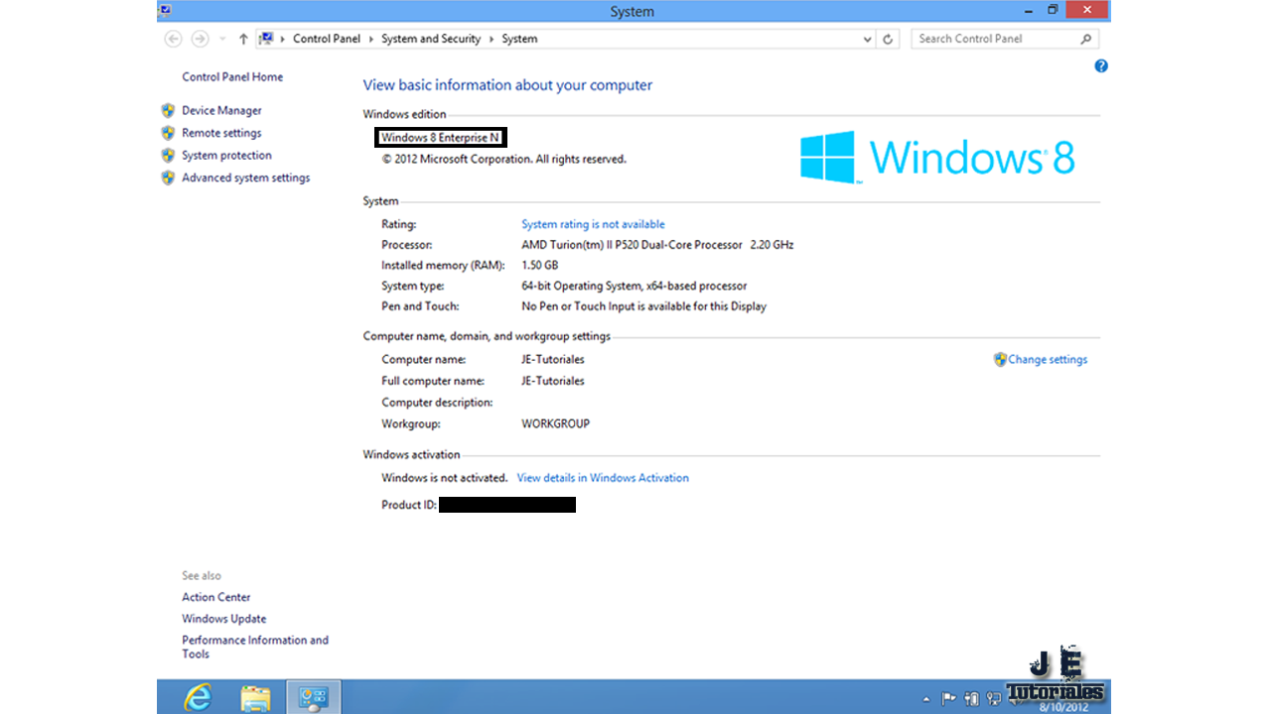Select Control Panel in the breadcrumb path
This screenshot has width=1271, height=714.
click(x=327, y=39)
